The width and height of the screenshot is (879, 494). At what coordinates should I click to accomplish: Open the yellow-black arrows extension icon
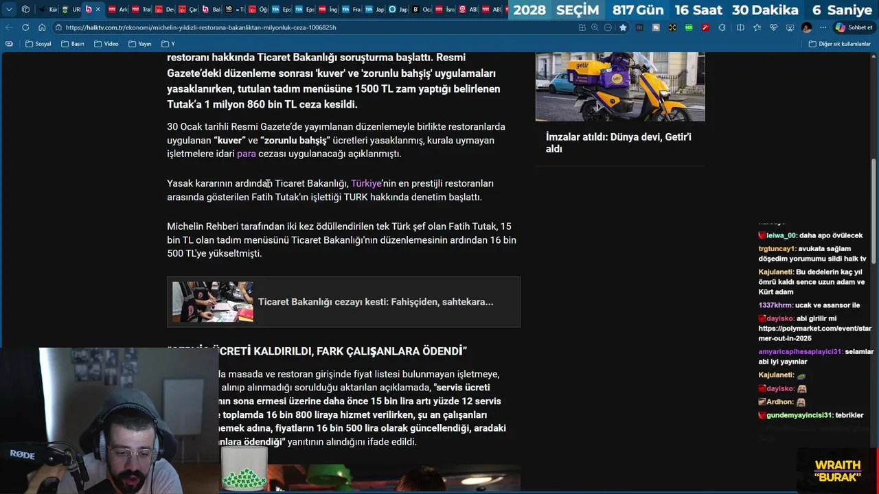(672, 27)
